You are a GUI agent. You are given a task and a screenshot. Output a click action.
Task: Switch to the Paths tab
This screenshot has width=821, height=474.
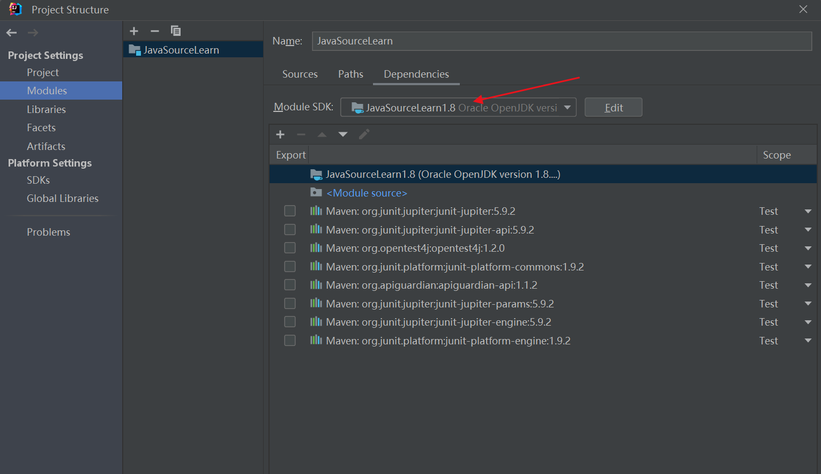350,74
